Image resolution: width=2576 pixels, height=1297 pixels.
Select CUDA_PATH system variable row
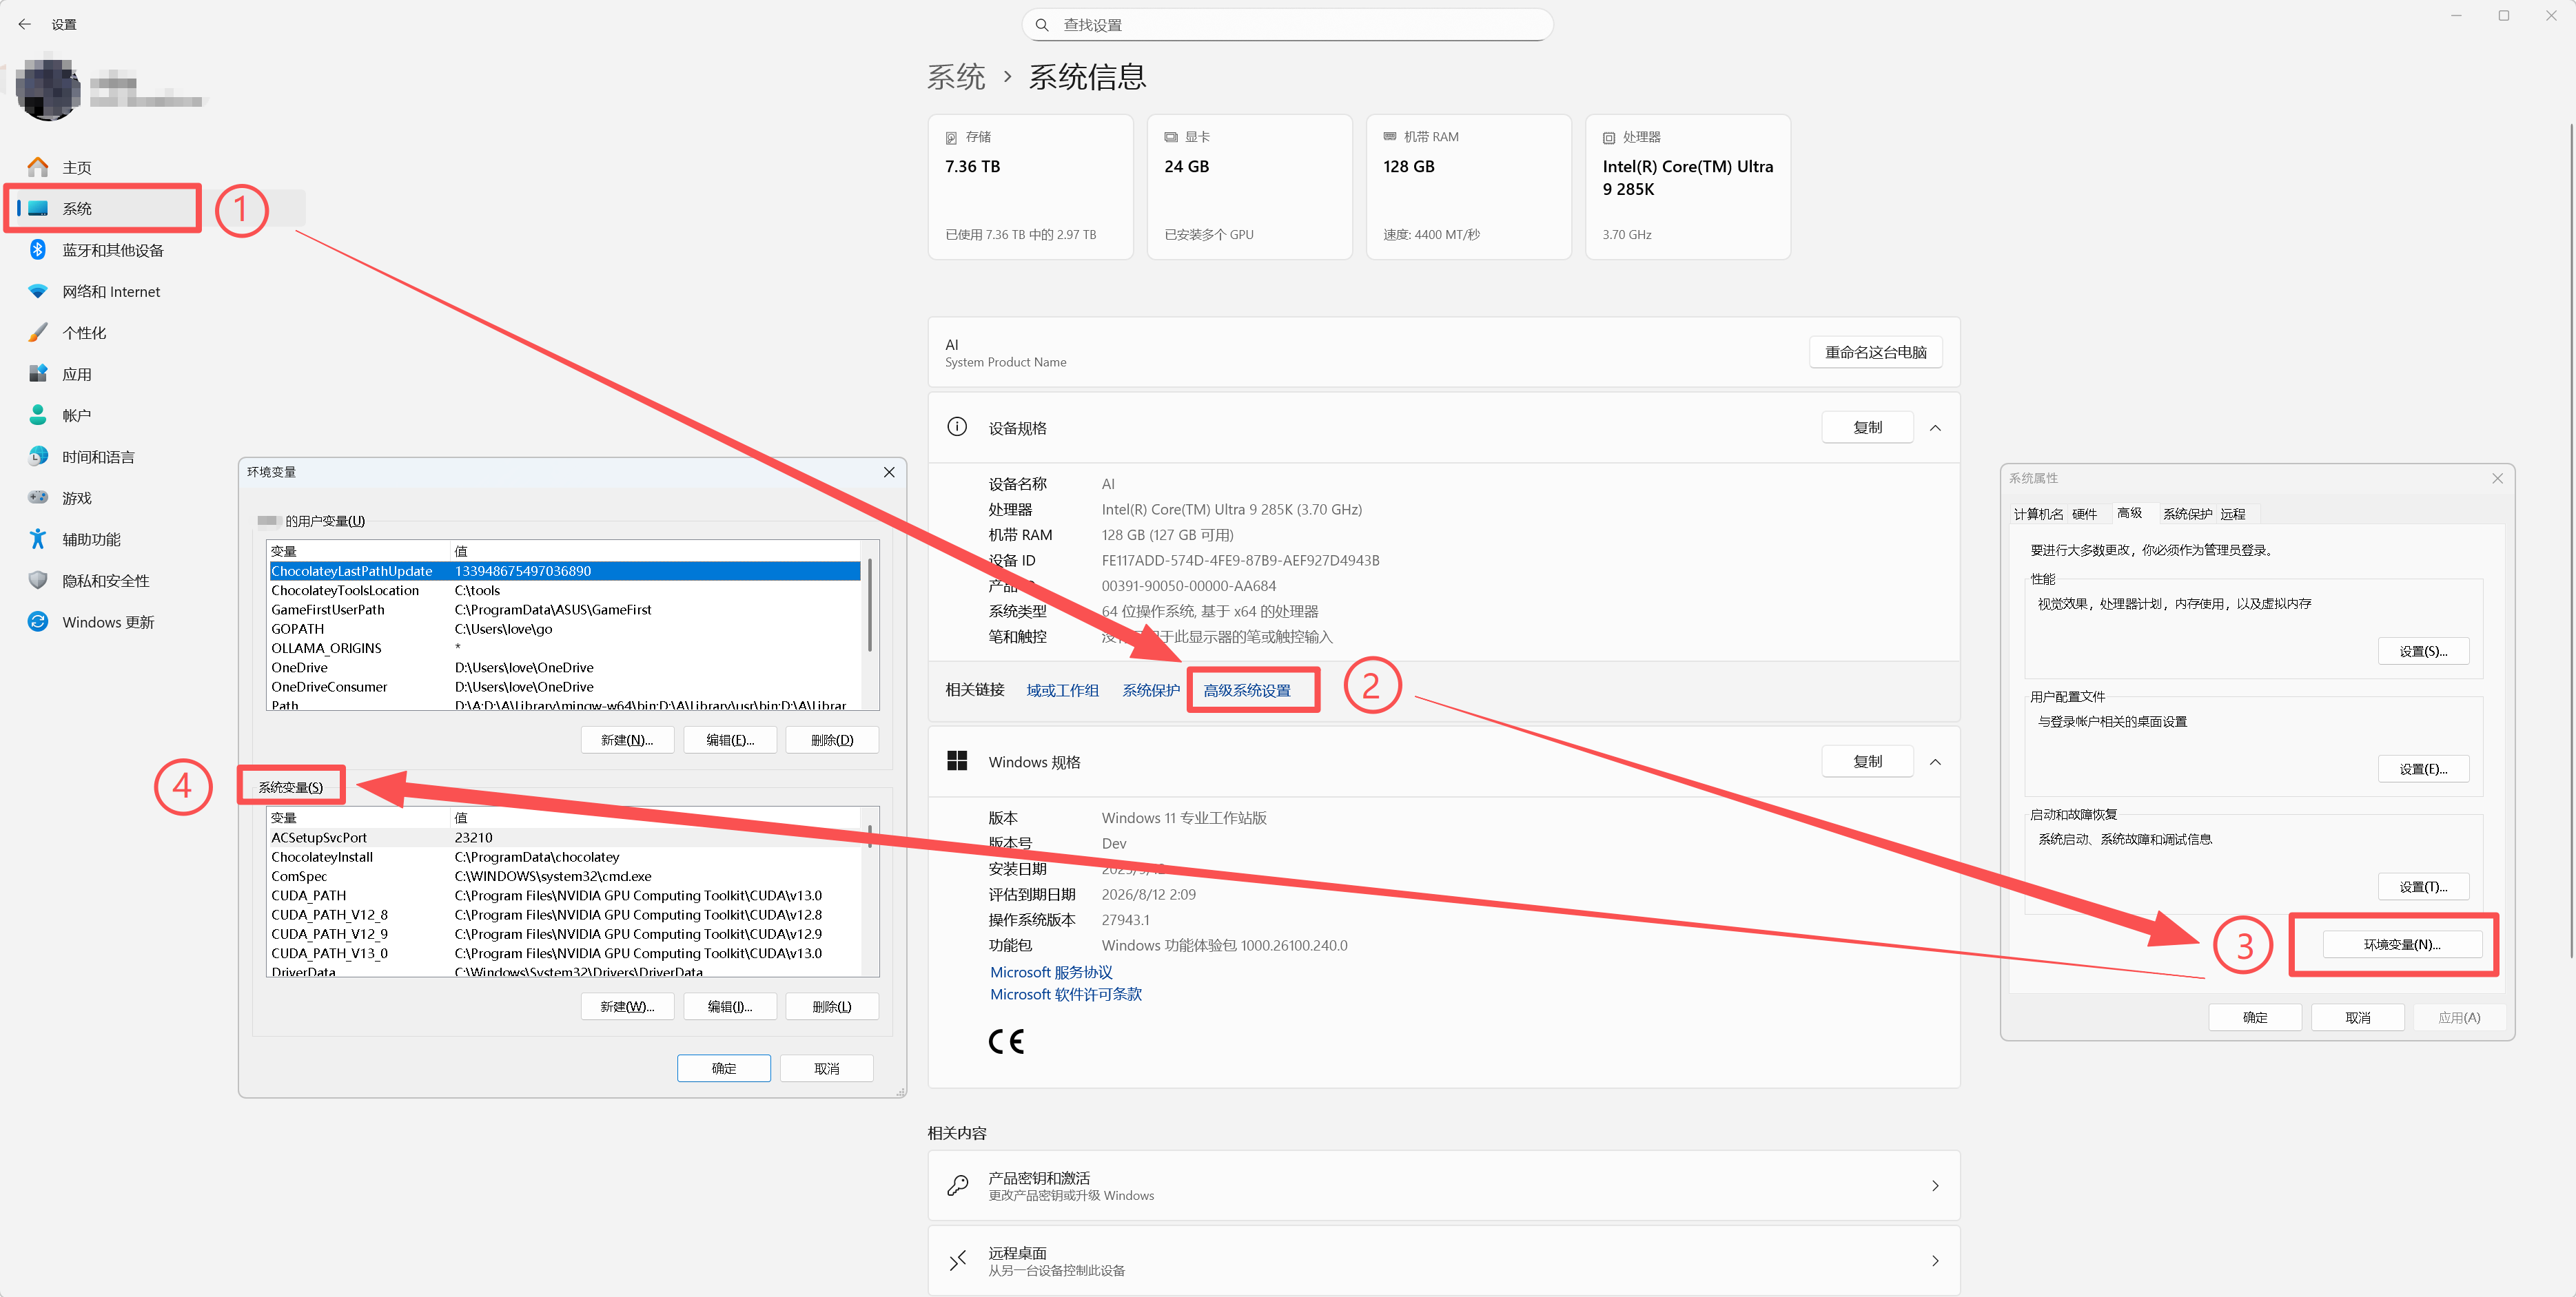[565, 895]
